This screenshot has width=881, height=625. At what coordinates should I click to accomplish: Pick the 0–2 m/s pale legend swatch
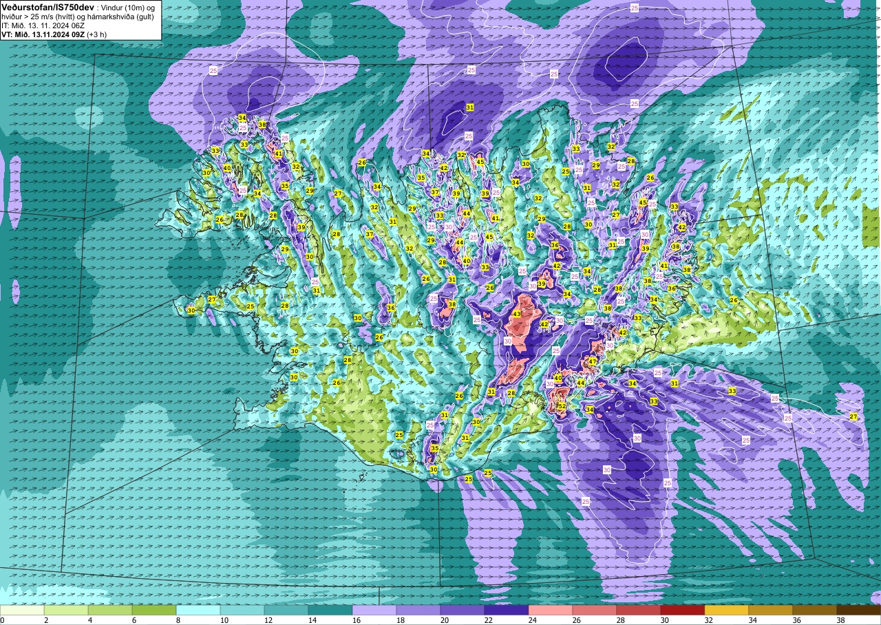click(x=22, y=610)
